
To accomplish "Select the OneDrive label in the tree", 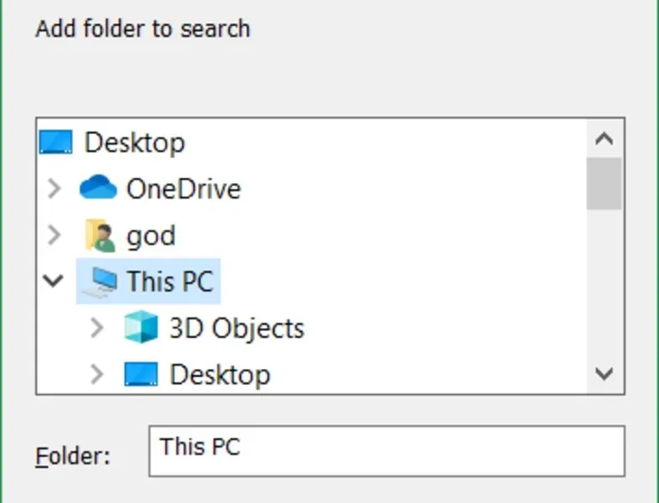I will 183,189.
